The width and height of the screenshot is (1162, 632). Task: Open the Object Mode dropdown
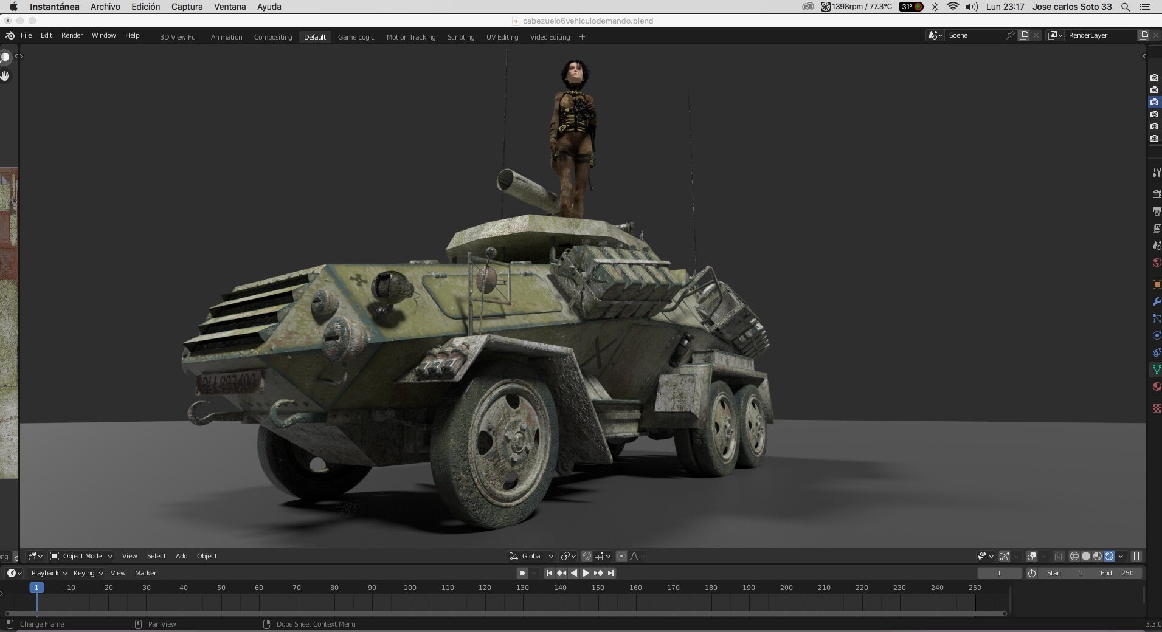click(x=81, y=556)
